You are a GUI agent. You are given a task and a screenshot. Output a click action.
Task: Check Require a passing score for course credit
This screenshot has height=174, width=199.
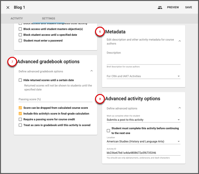click(x=20, y=119)
